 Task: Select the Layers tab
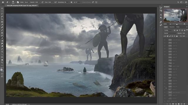tap(166, 27)
